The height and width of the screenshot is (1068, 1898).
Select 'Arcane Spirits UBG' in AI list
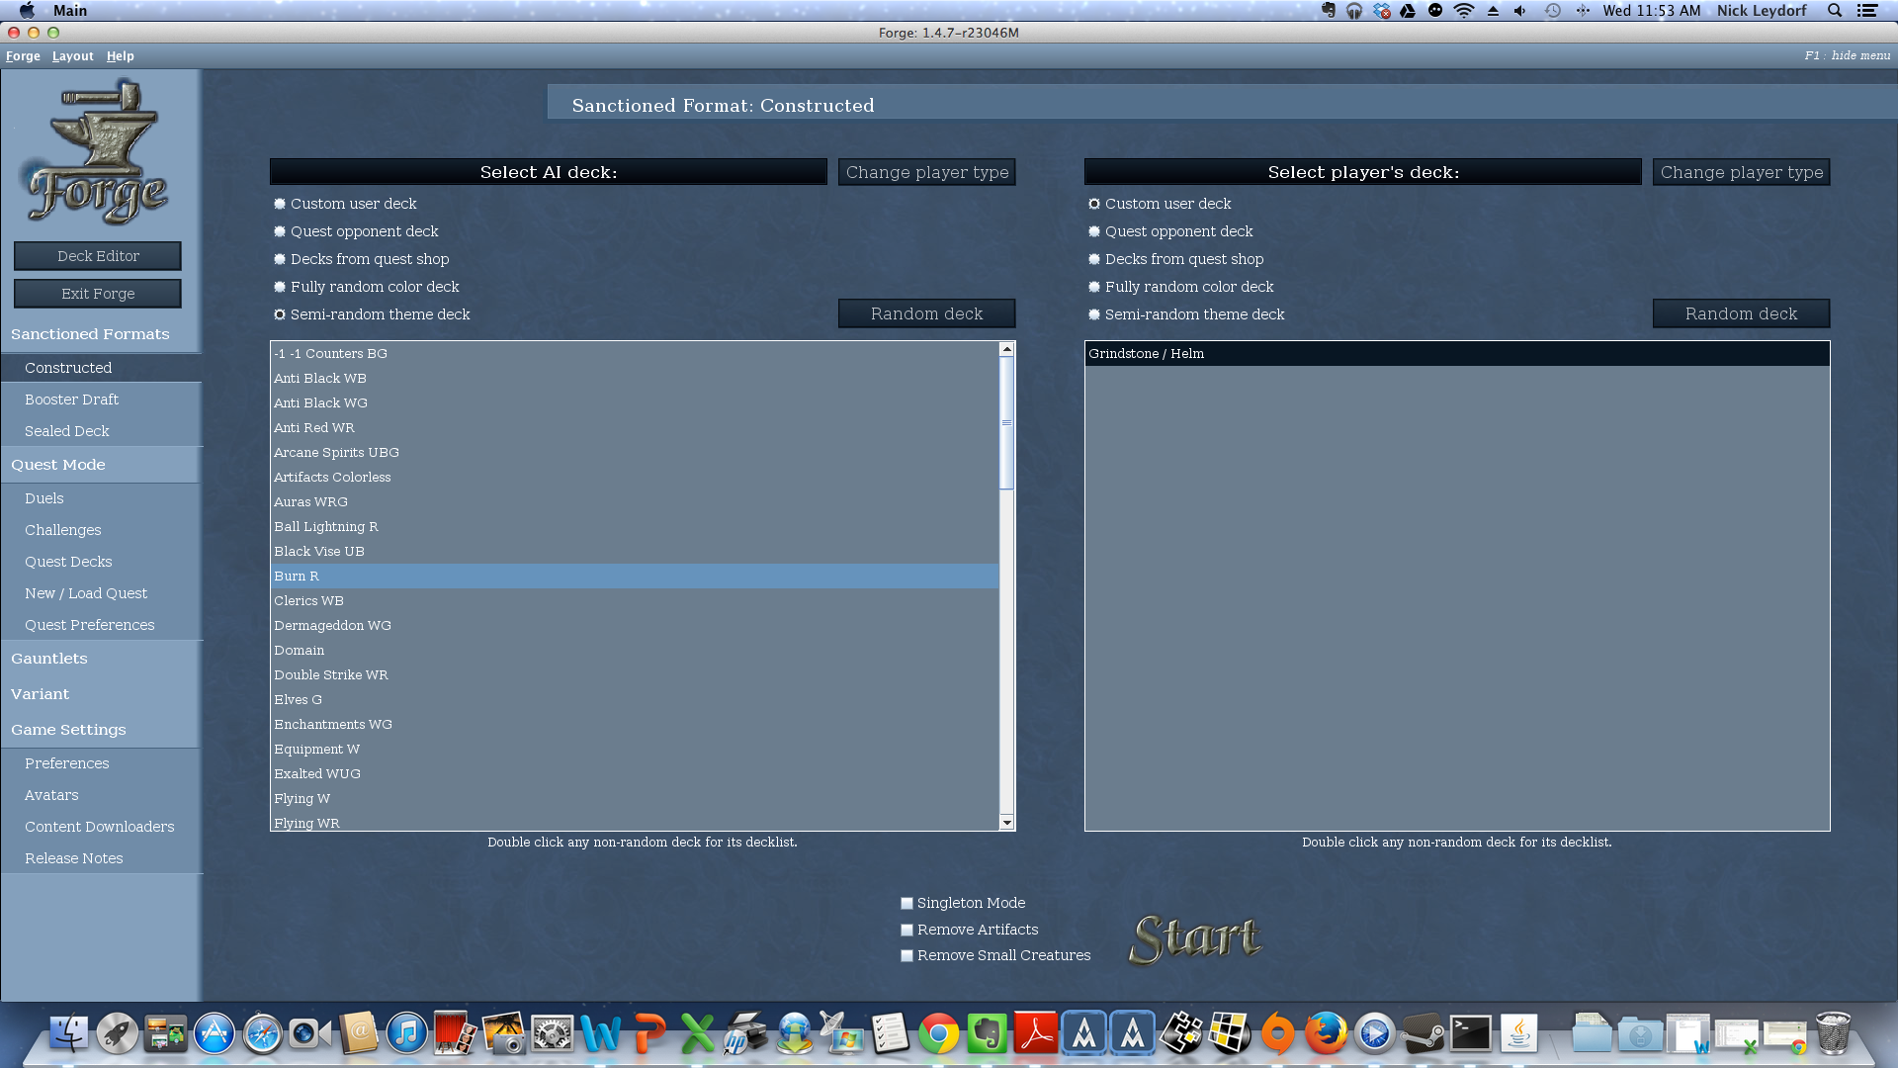click(x=635, y=453)
